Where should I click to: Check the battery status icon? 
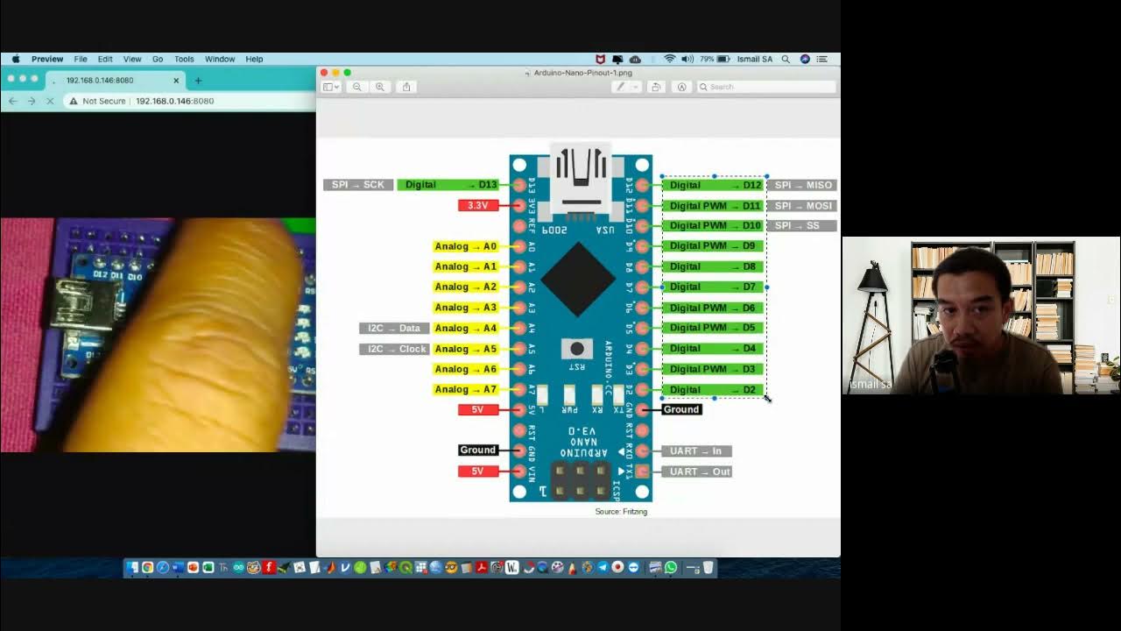723,59
